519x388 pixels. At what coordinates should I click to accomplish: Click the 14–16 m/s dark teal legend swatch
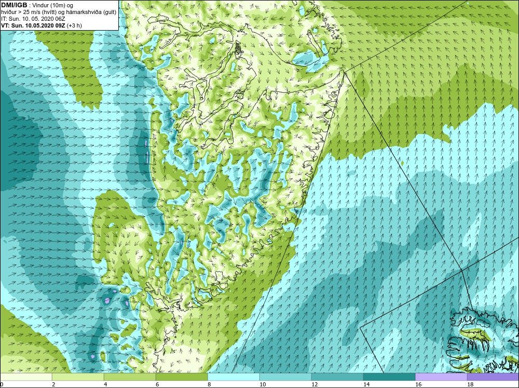pos(389,377)
